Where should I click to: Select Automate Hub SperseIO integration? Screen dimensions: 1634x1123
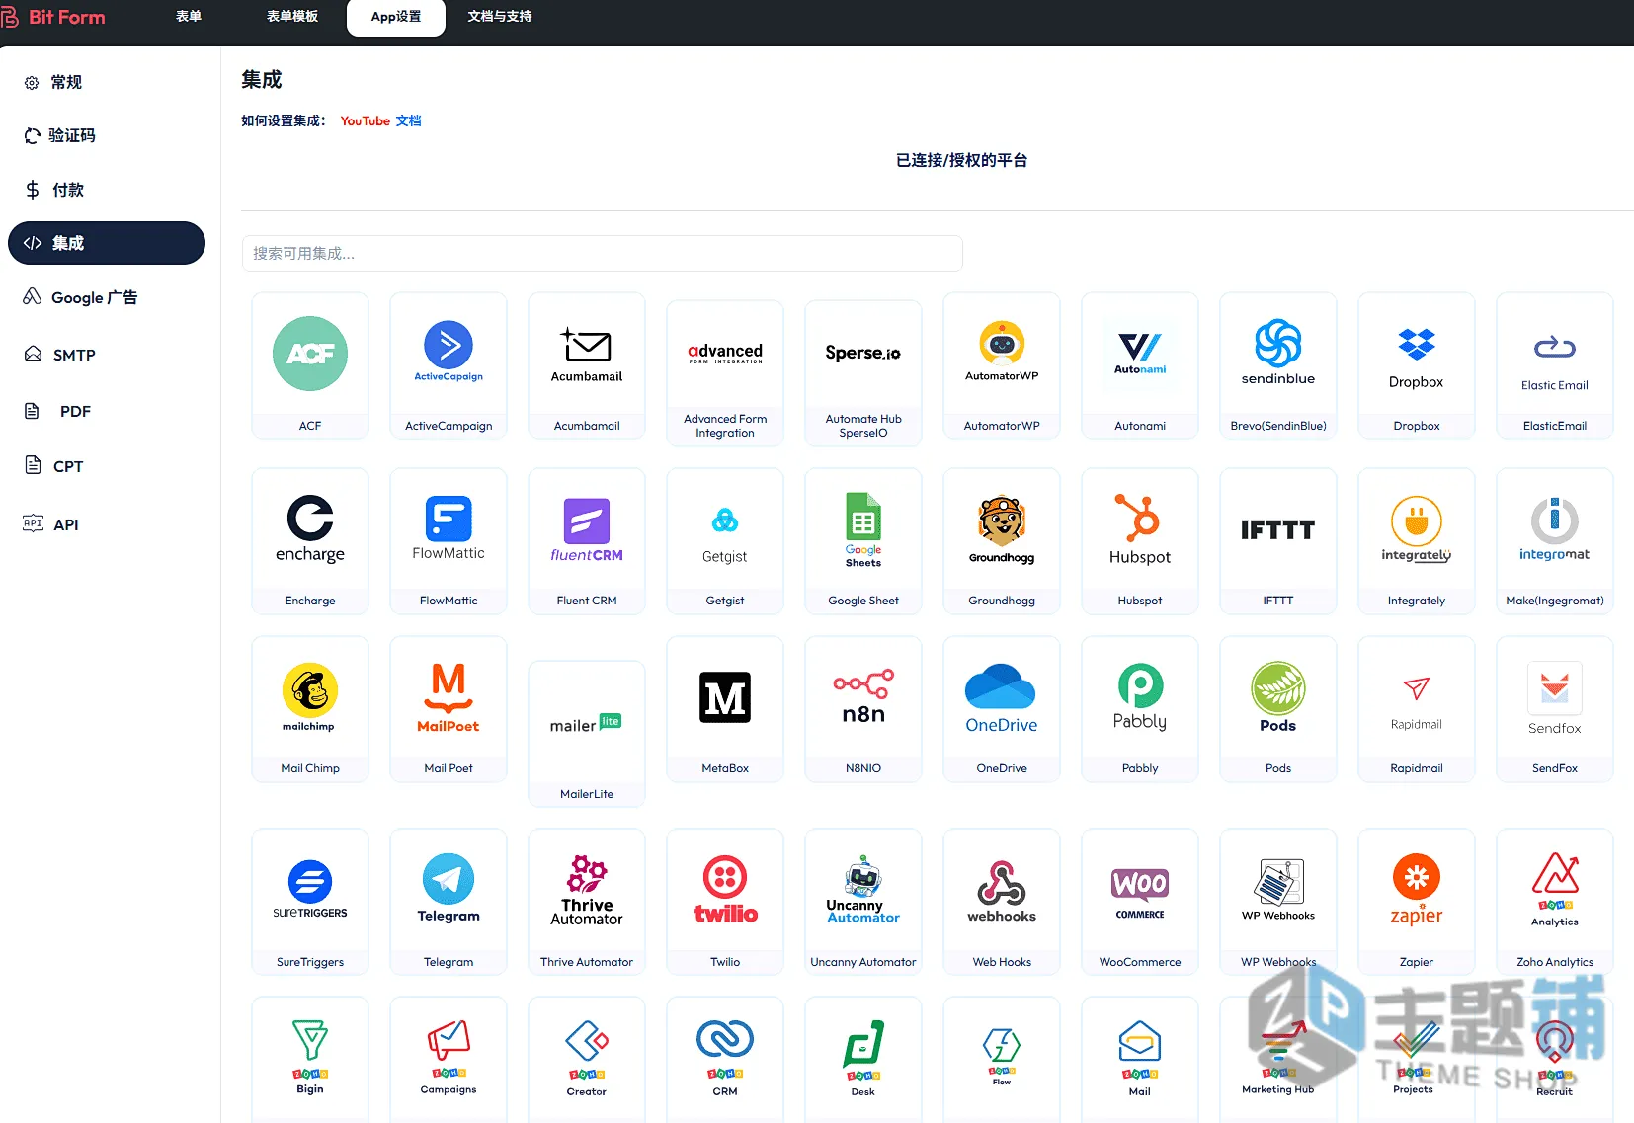(863, 373)
